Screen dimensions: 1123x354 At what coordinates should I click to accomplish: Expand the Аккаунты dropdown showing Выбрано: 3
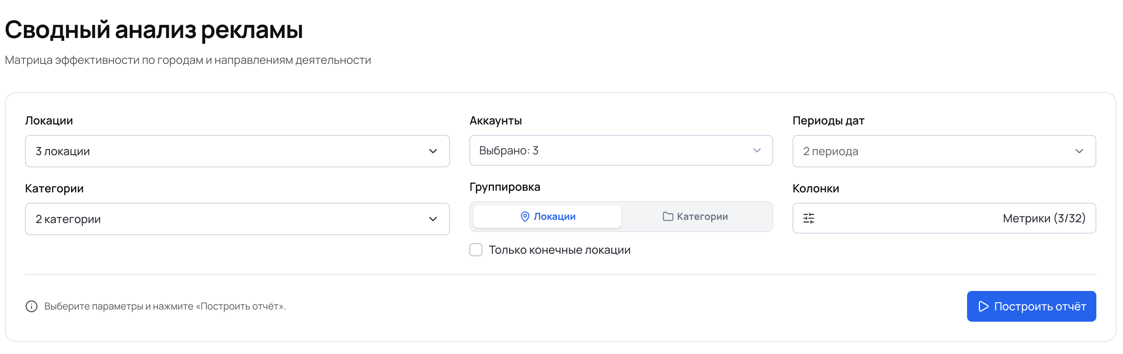(x=621, y=150)
